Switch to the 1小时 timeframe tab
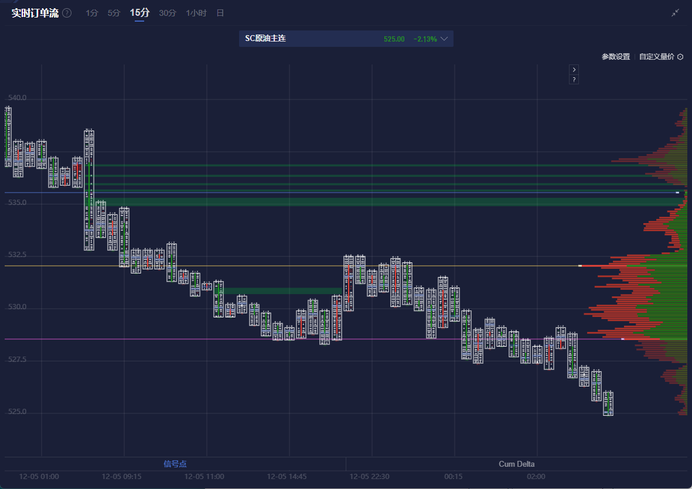The height and width of the screenshot is (489, 692). coord(196,13)
